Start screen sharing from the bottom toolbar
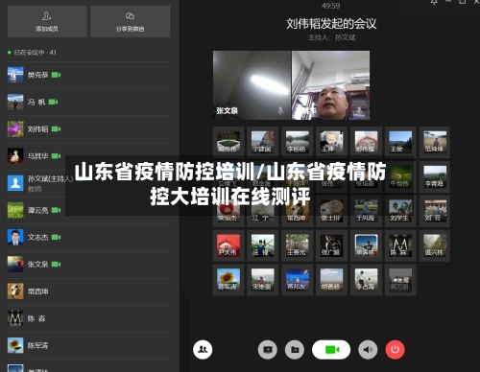The height and width of the screenshot is (372, 480). [268, 350]
